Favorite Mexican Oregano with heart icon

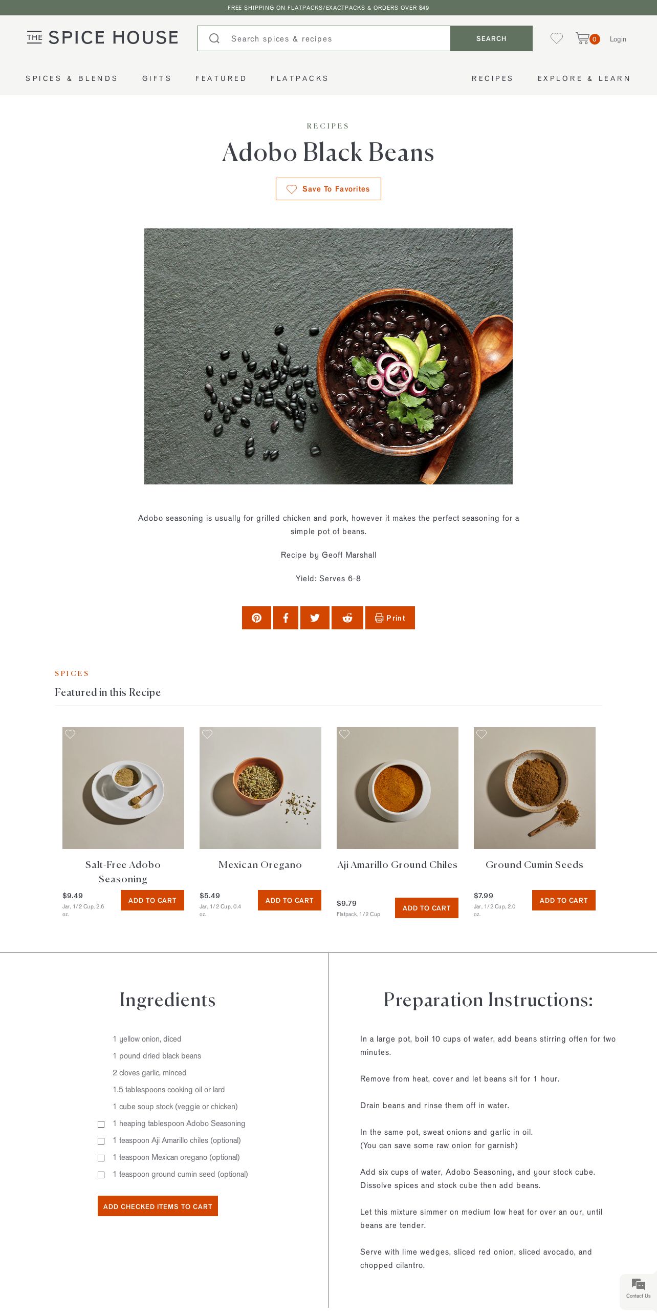(x=207, y=734)
